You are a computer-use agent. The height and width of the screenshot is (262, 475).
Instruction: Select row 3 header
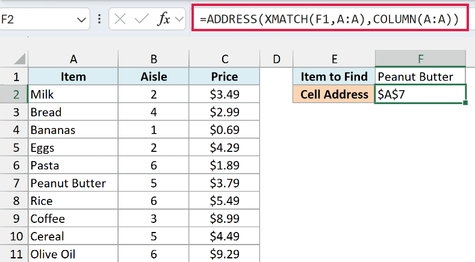click(x=14, y=112)
